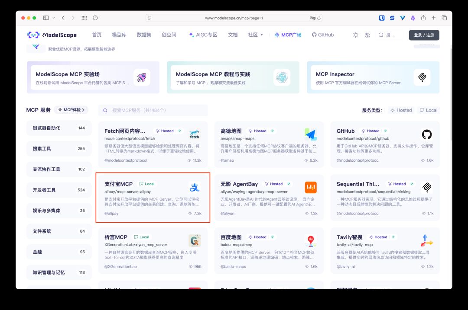Enable the Hosted service type filter
The height and width of the screenshot is (310, 468).
pyautogui.click(x=401, y=110)
